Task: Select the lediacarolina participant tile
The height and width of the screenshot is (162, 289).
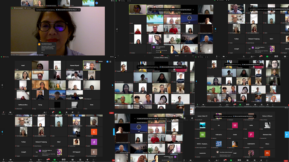Action: pyautogui.click(x=23, y=105)
